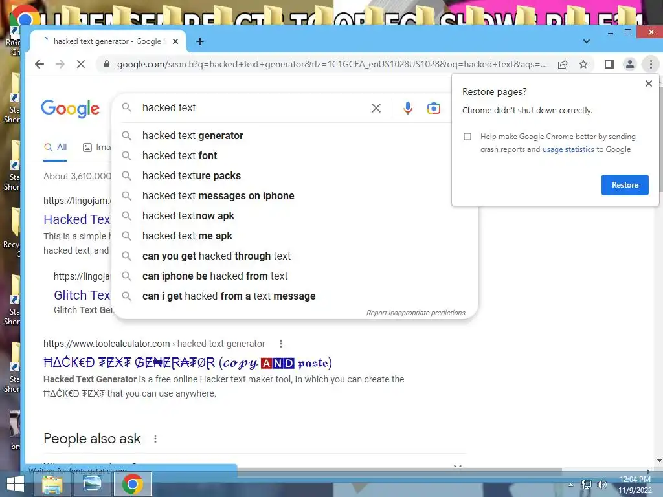Screen dimensions: 663x497
Task: Click the 'Chrome didn't shut down correctly.' text
Action: click(x=527, y=110)
